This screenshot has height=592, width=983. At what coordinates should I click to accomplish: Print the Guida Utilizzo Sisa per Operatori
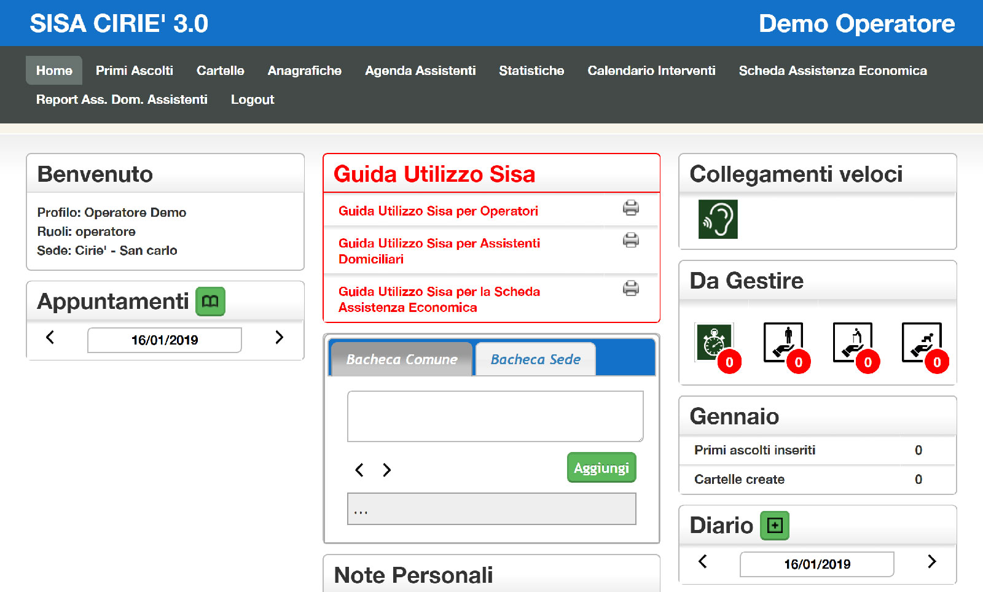pyautogui.click(x=630, y=208)
